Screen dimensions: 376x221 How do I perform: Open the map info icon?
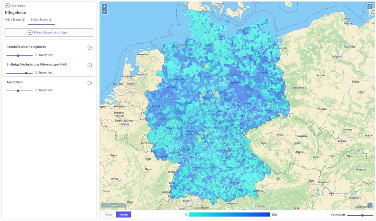(370, 205)
